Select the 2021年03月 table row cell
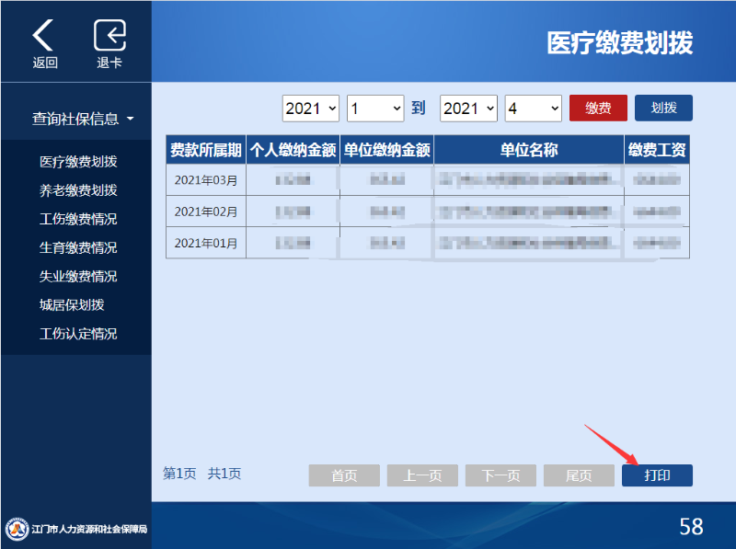This screenshot has height=549, width=736. tap(205, 179)
